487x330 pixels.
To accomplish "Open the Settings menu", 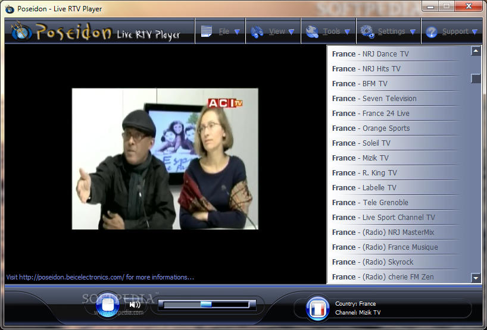I will [389, 32].
